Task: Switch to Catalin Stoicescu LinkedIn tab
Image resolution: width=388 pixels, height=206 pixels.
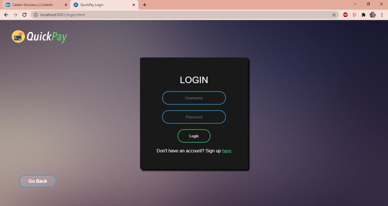Action: pyautogui.click(x=36, y=5)
